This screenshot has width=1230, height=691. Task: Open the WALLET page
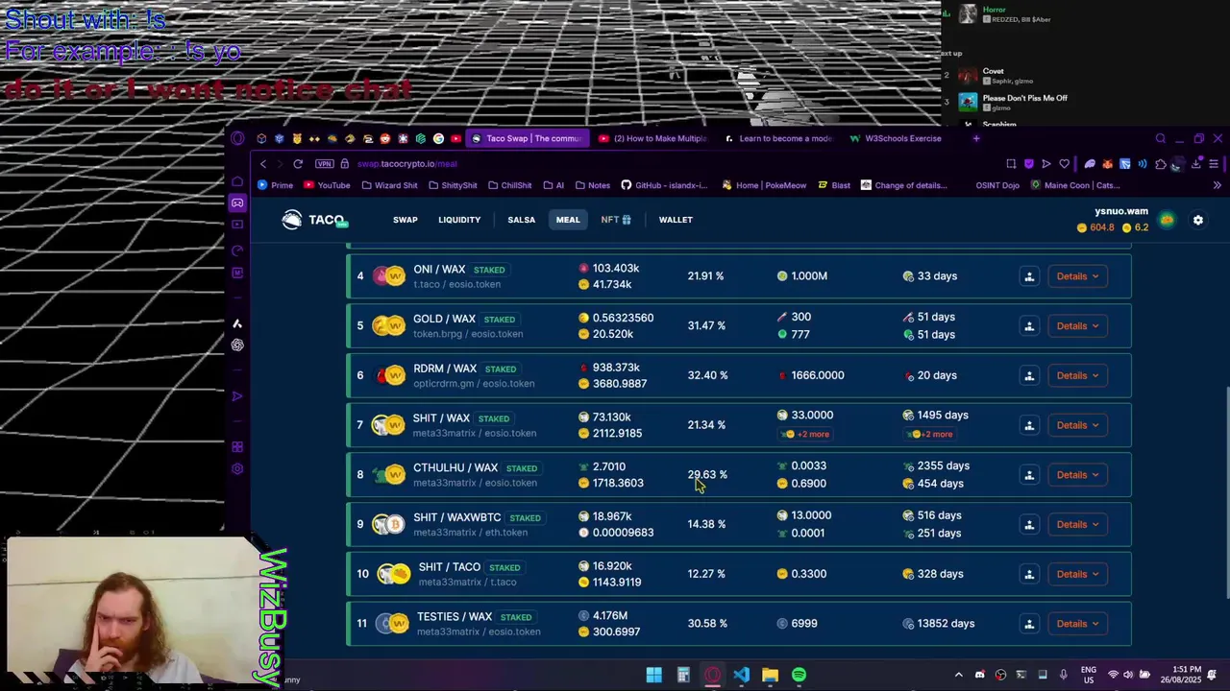[676, 220]
